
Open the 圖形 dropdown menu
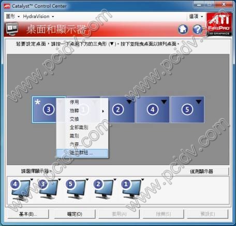[12, 17]
